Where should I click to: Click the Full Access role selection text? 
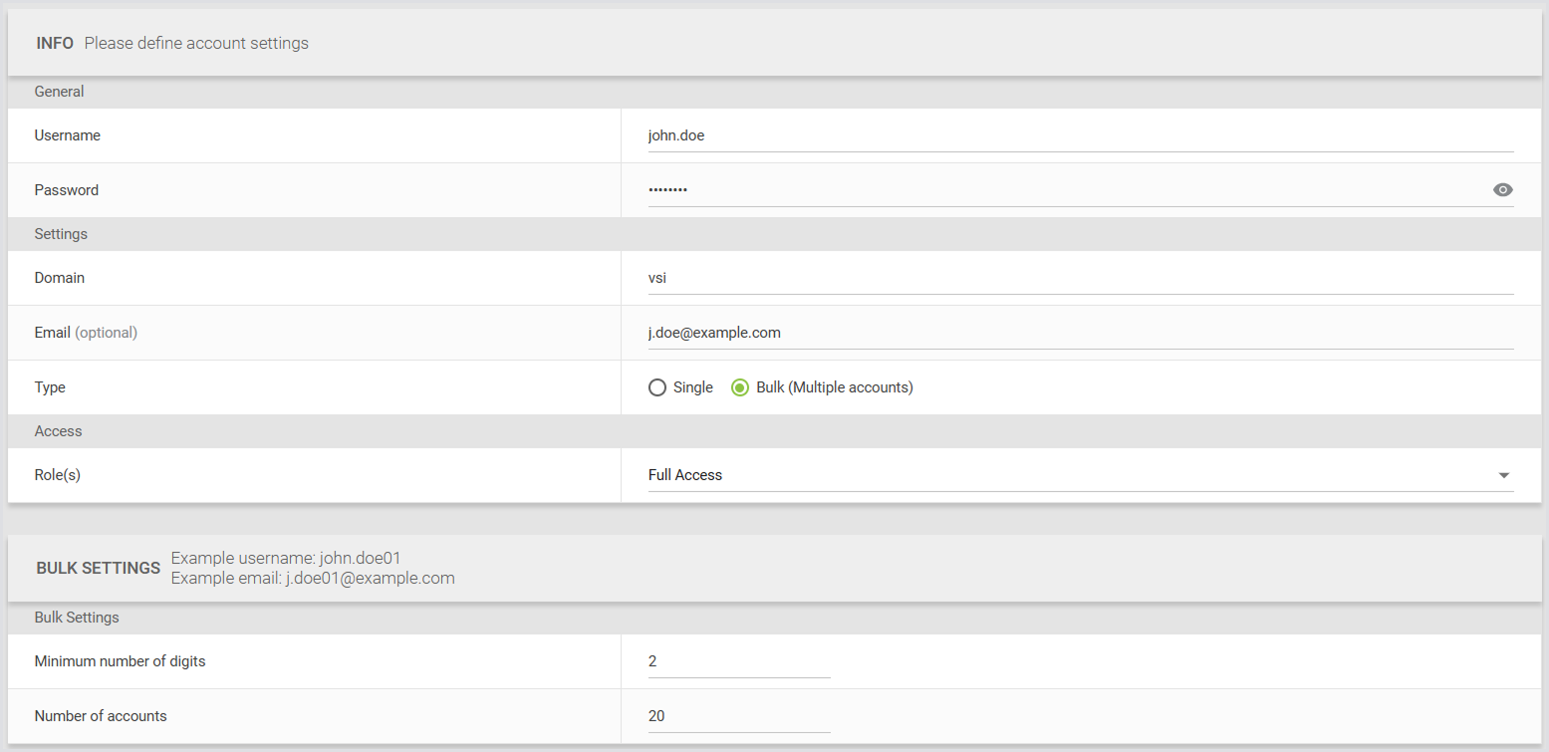[x=685, y=475]
